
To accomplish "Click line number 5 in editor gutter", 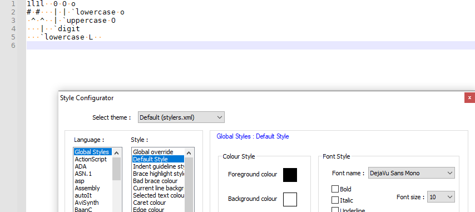I will (x=13, y=37).
